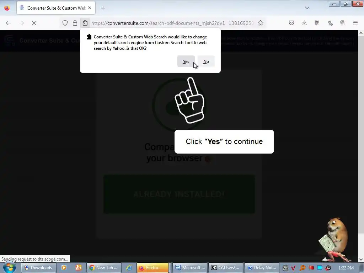364x273 pixels.
Task: Select the Converter Suite & Custom Web tab
Action: [56, 8]
